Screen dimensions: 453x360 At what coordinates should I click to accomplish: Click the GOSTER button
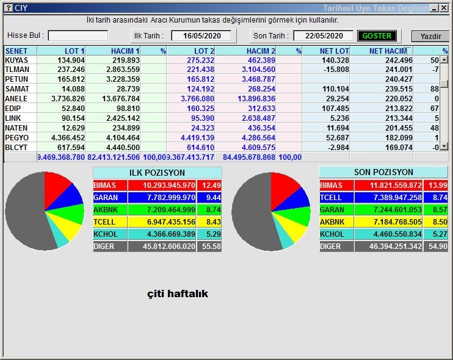click(377, 36)
